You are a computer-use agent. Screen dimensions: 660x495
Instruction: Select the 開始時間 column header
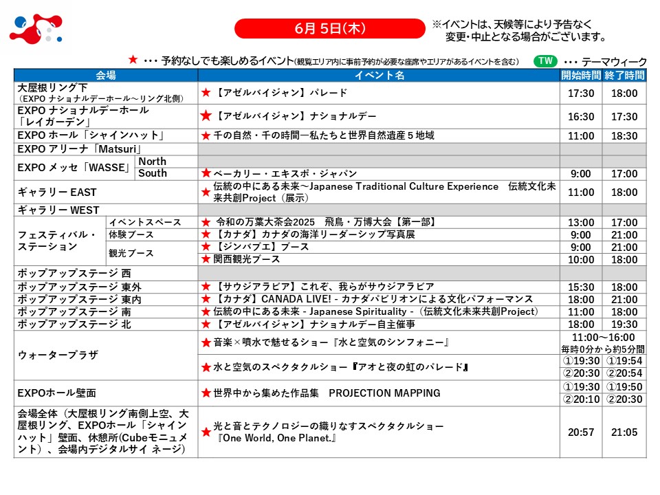581,76
